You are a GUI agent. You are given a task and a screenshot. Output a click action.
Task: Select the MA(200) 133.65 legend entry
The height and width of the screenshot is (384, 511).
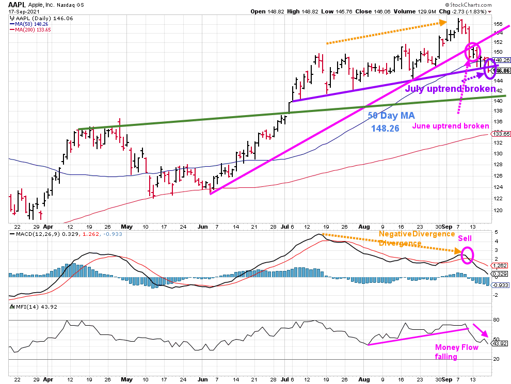coord(30,29)
